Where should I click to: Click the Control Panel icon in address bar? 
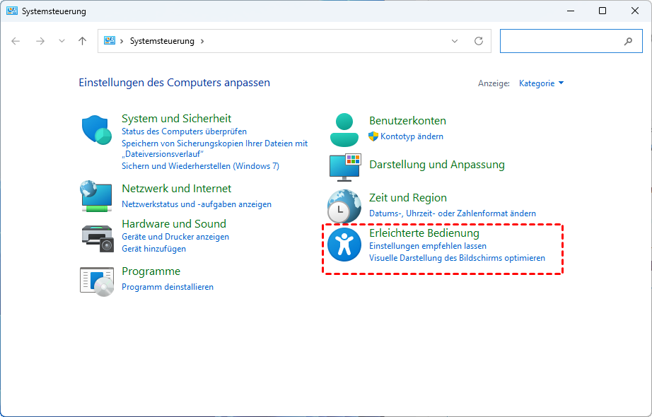point(110,41)
